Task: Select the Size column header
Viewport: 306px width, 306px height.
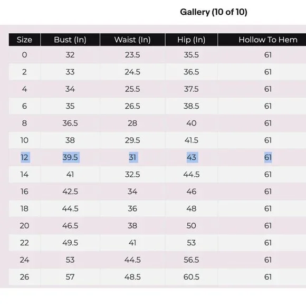Action: (24, 40)
